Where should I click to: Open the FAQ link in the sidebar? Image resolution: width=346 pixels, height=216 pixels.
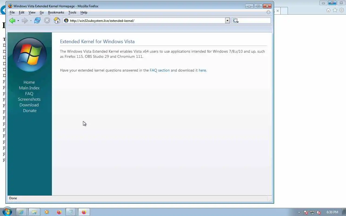(x=29, y=94)
